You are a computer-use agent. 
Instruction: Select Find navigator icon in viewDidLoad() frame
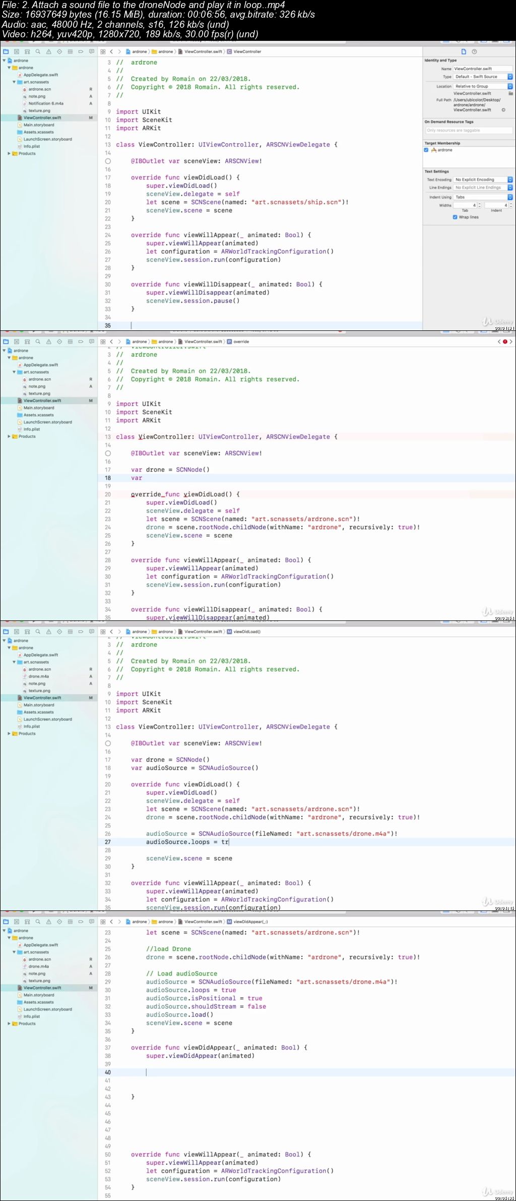tap(38, 632)
